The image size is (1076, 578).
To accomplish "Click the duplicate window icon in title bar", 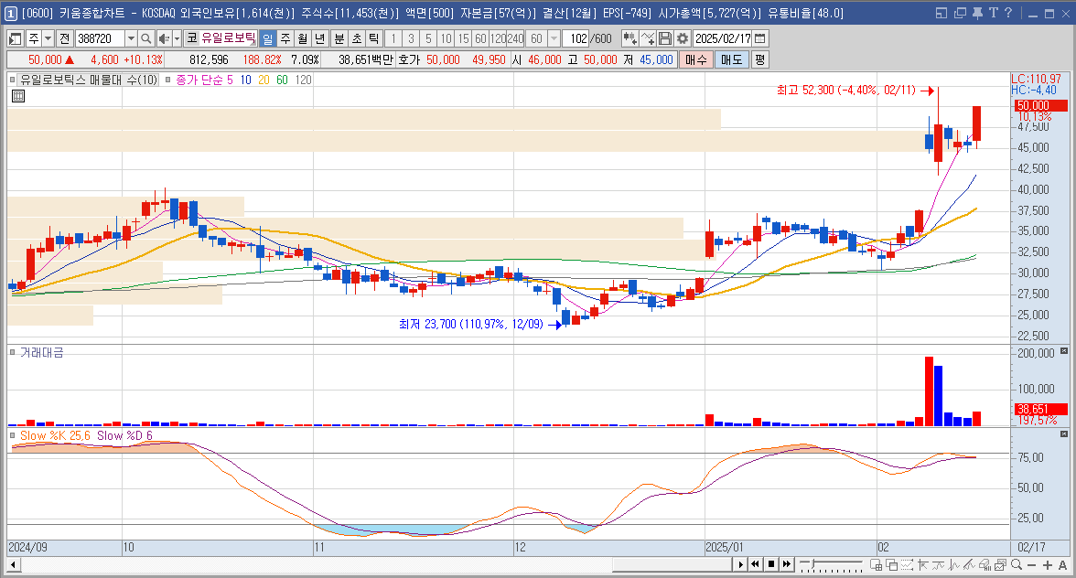I will 960,13.
